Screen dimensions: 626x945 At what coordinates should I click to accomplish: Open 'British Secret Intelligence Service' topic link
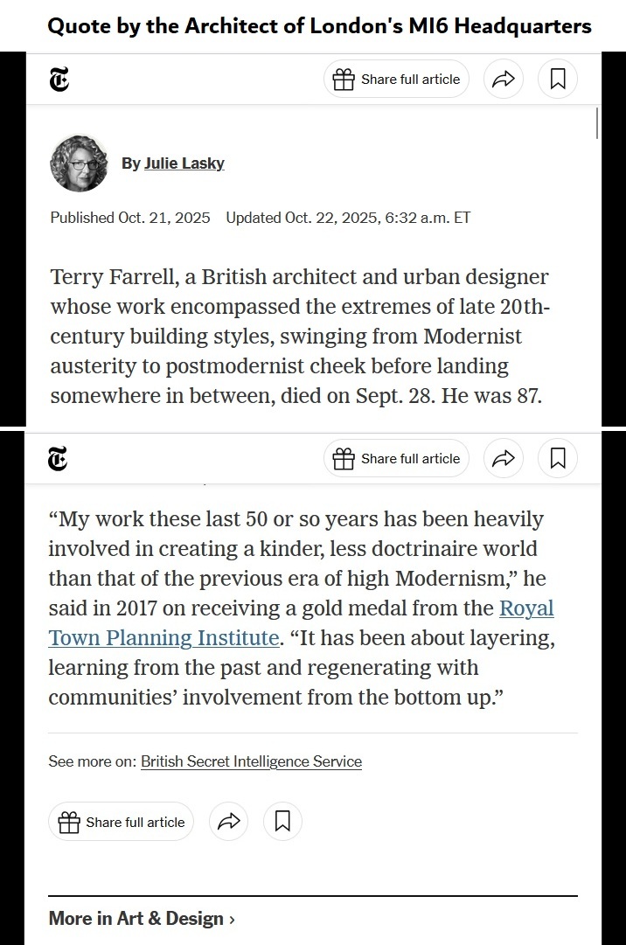(251, 761)
